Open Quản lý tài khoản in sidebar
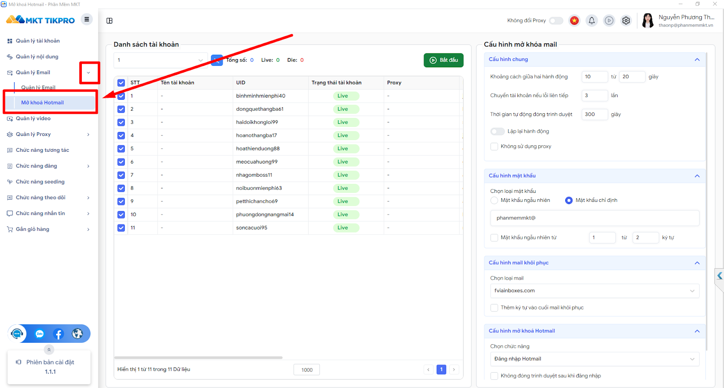 [38, 41]
